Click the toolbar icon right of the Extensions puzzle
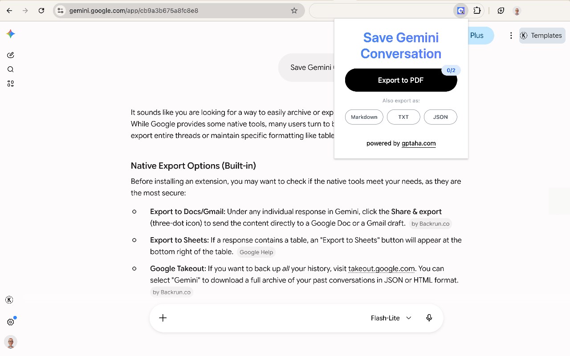The image size is (570, 356). (x=501, y=11)
